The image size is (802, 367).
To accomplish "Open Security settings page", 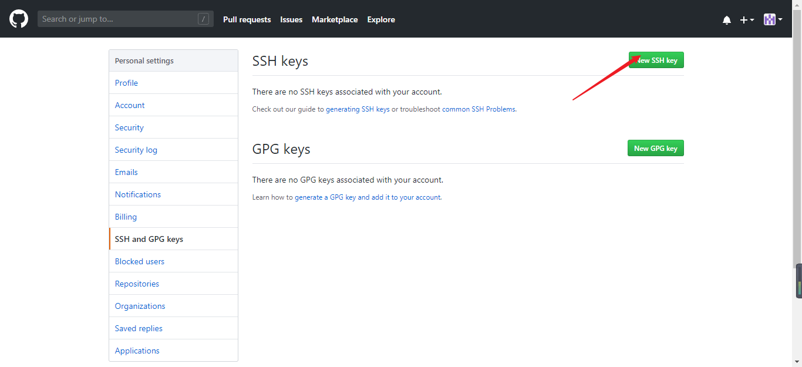I will pos(174,127).
